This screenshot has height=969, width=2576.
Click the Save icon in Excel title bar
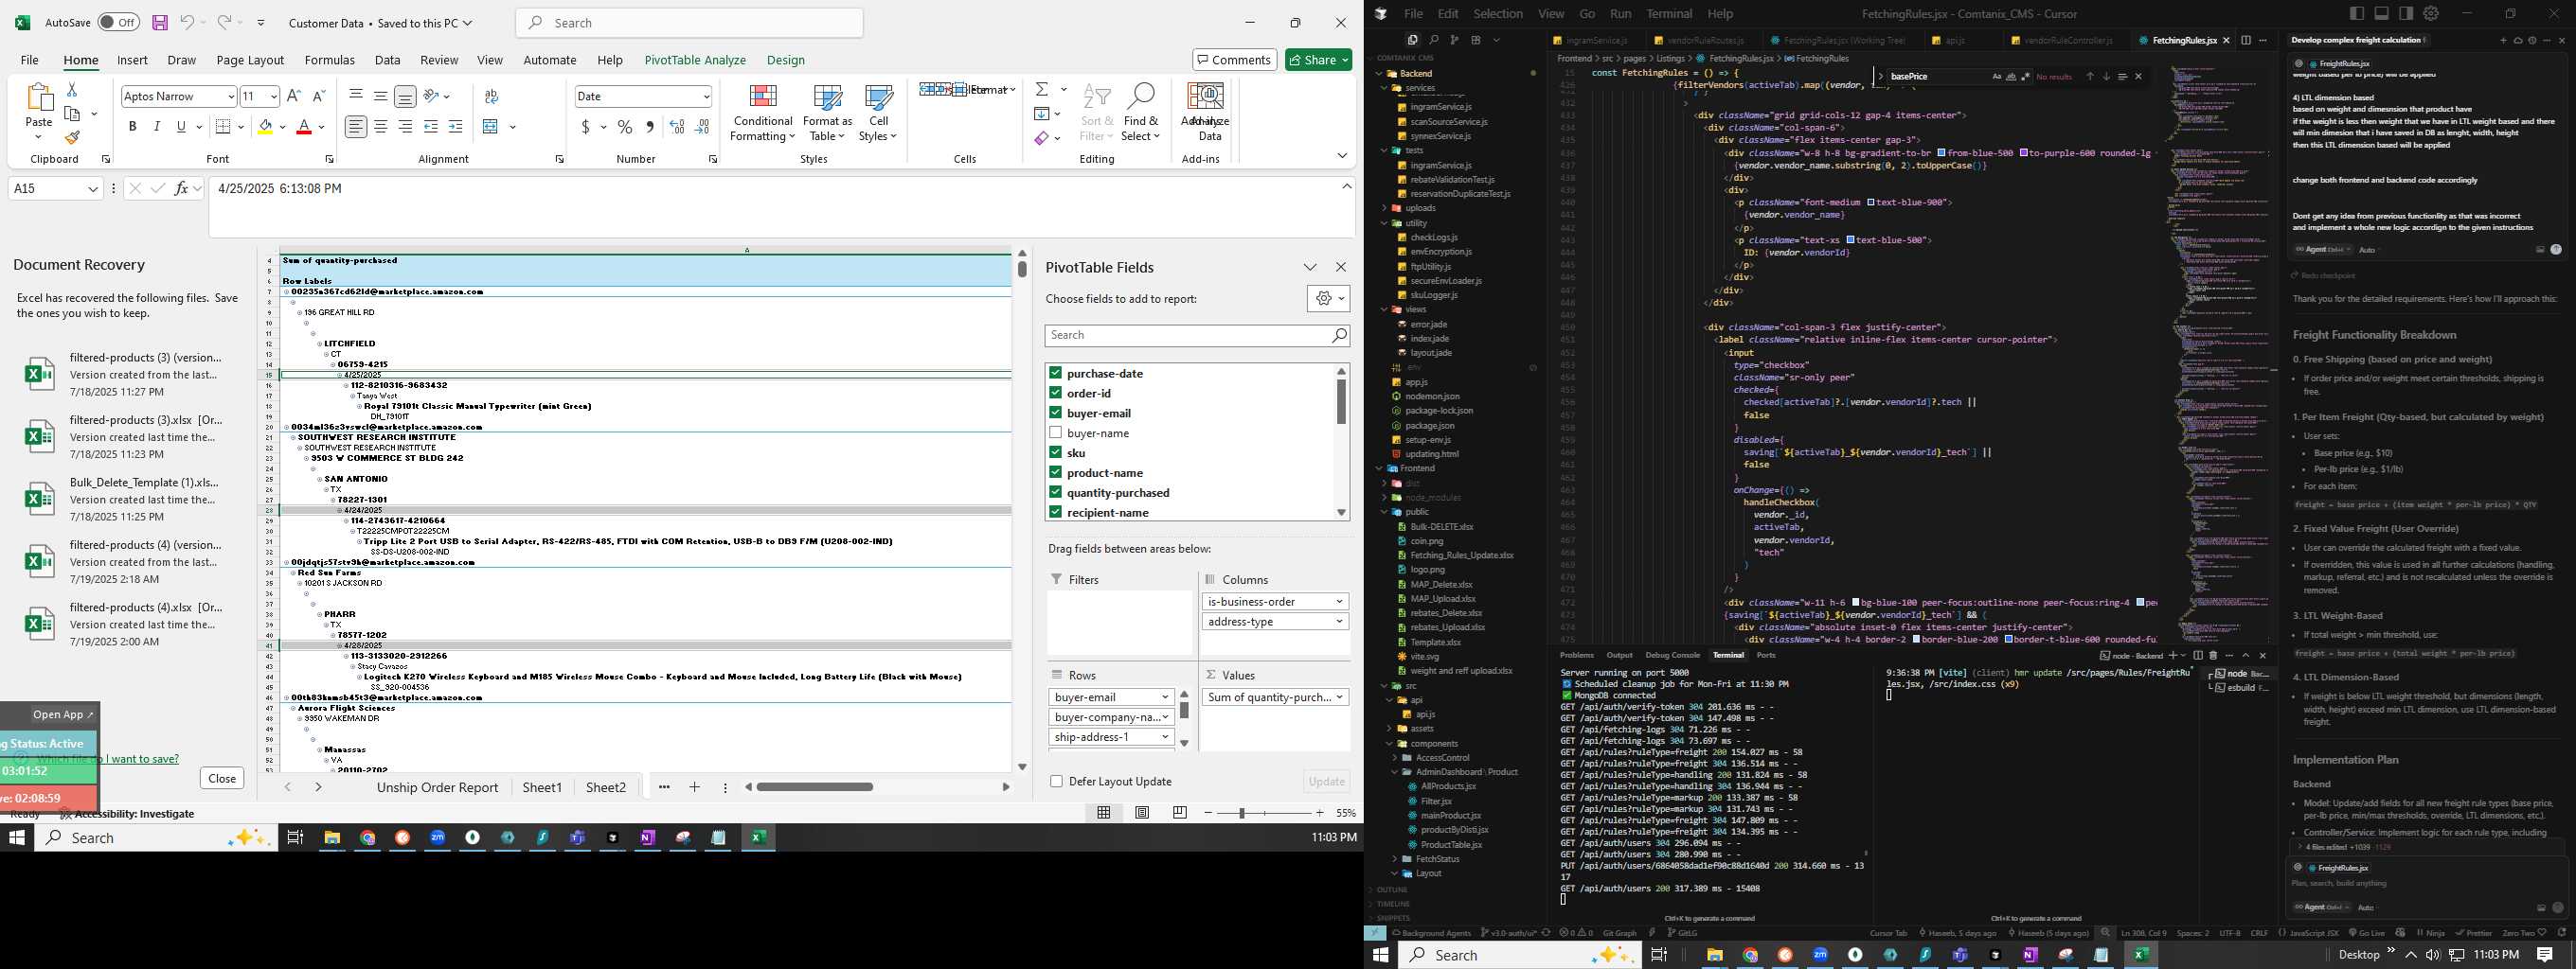click(159, 22)
